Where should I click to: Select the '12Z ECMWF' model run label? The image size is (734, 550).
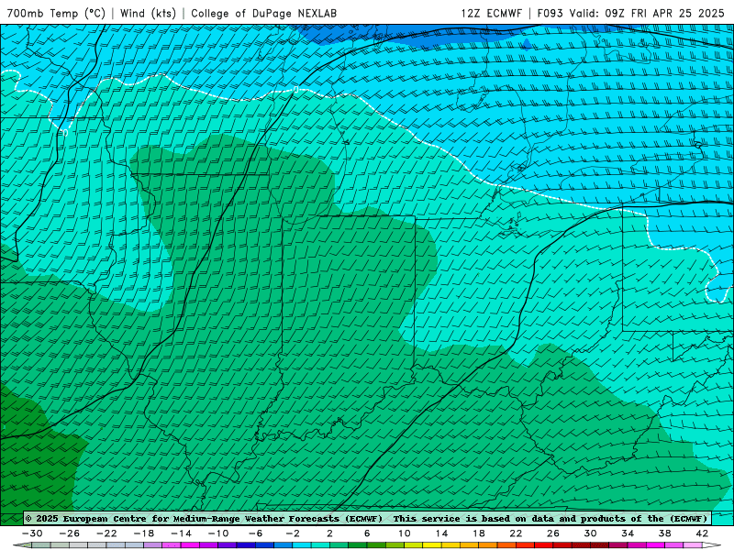click(x=491, y=13)
